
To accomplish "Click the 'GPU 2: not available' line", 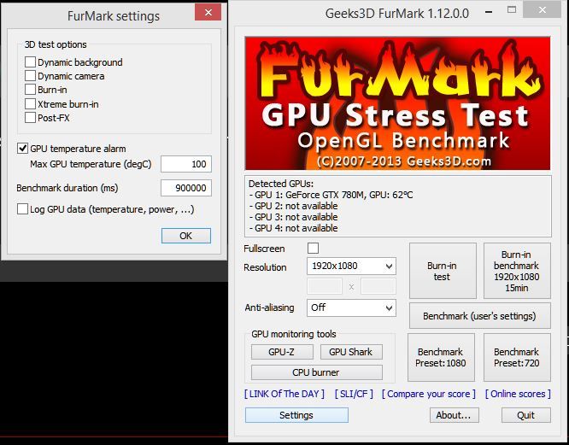I will pyautogui.click(x=293, y=206).
